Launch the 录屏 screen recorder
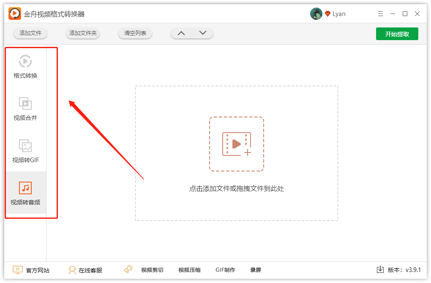This screenshot has width=431, height=283. pos(256,269)
